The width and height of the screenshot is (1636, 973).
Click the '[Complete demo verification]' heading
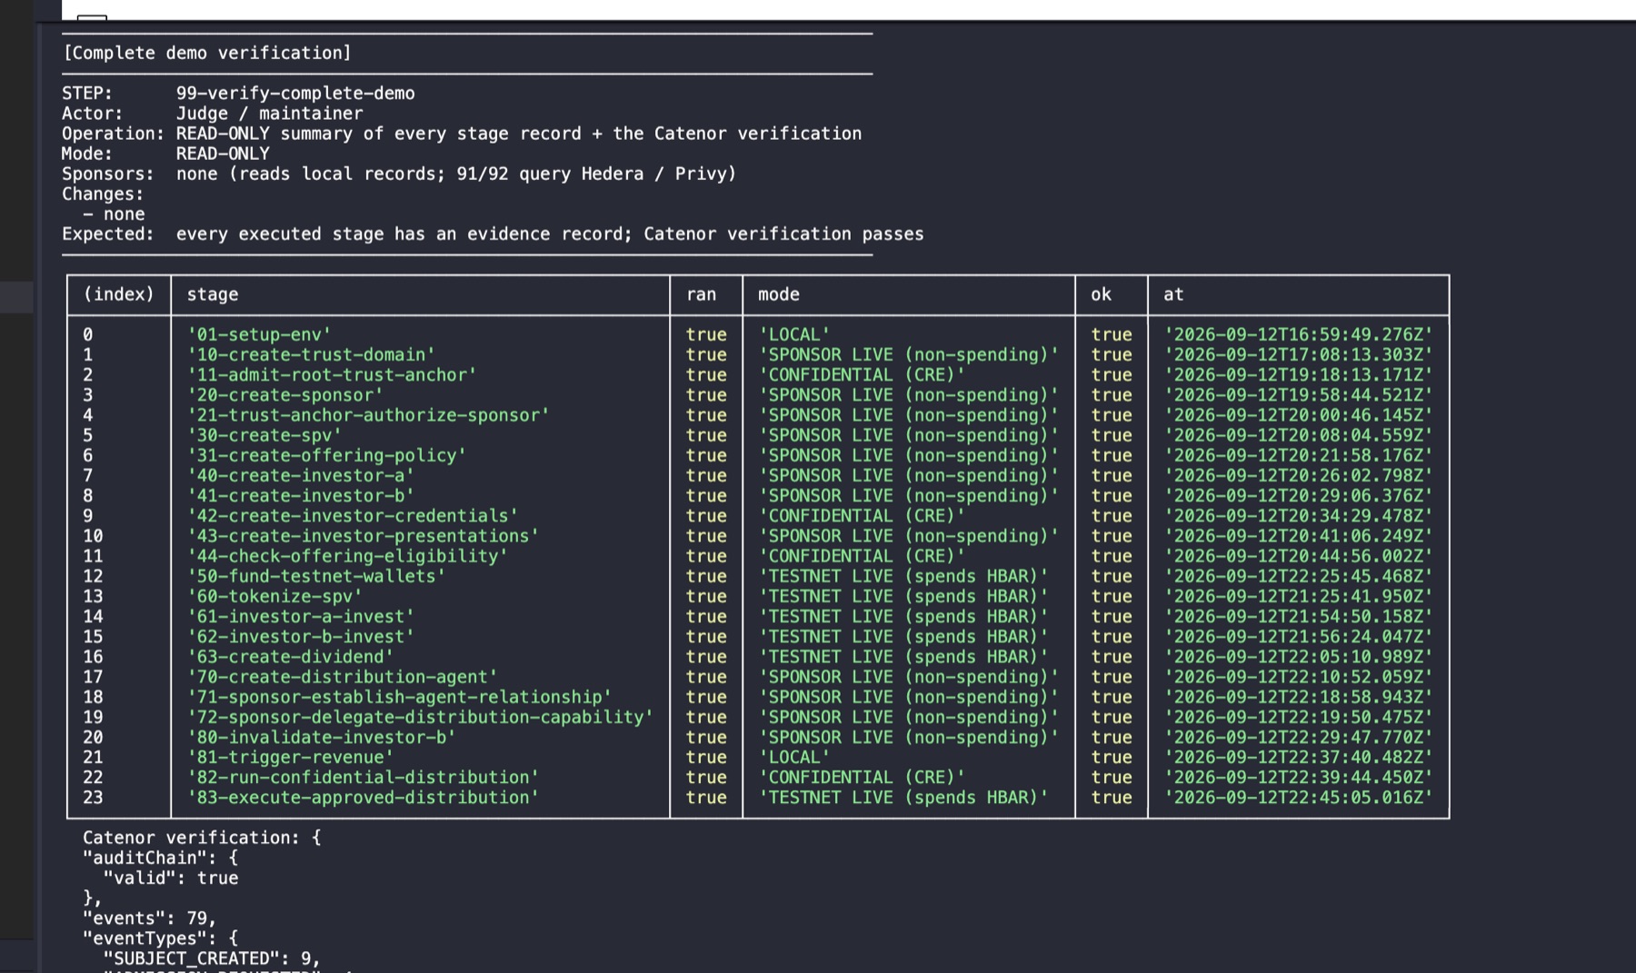(x=207, y=53)
